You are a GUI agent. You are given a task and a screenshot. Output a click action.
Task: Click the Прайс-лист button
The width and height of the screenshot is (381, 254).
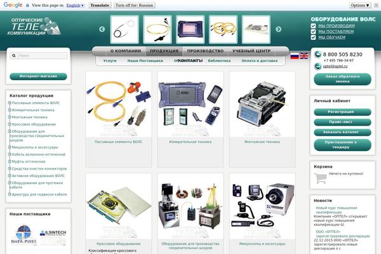pos(343,122)
